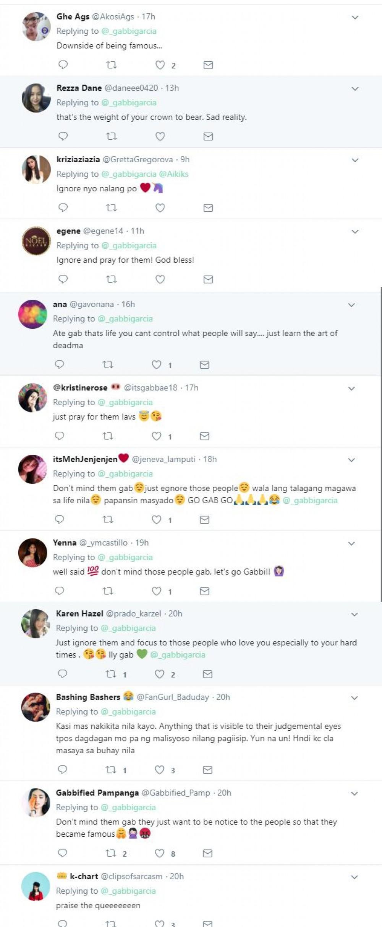This screenshot has width=382, height=927.
Task: Open NOEL avatar of egene
Action: [x=36, y=241]
